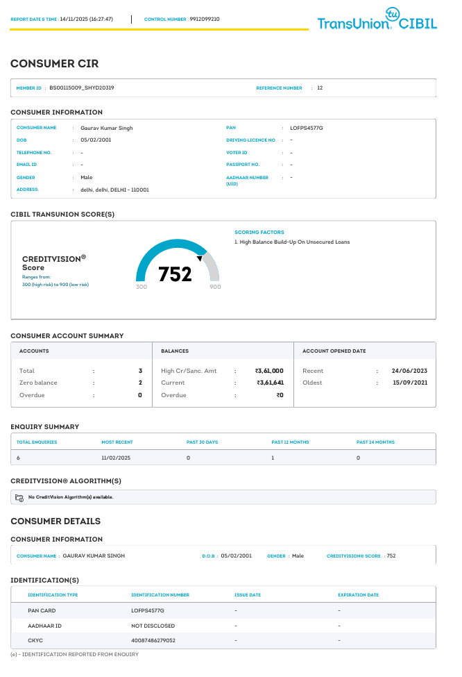Select consumer name Gaurav Kumar Singh
This screenshot has width=462, height=677.
[107, 128]
